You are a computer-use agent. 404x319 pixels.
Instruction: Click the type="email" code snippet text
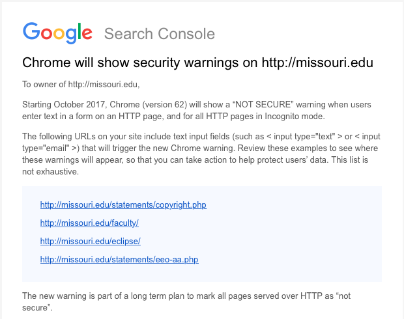46,148
